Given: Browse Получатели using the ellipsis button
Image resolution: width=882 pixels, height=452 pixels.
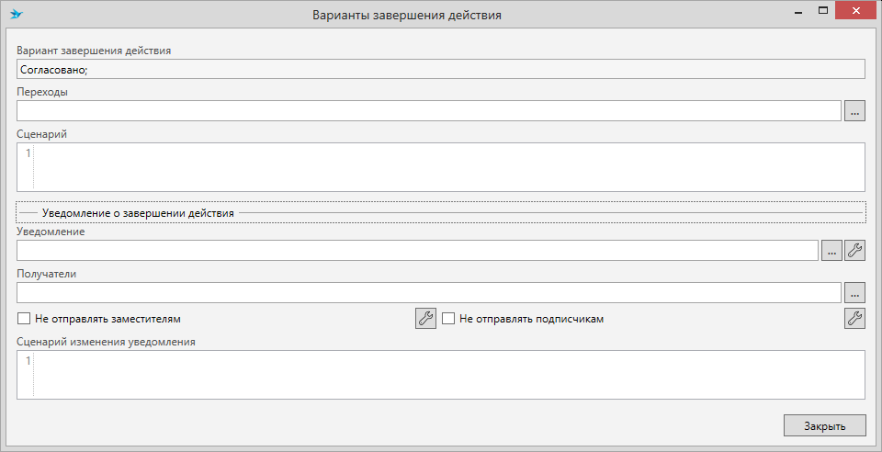Looking at the screenshot, I should click(x=854, y=293).
